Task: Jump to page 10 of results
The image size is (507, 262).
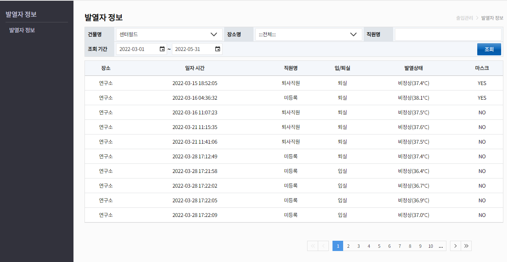Action: (x=431, y=246)
